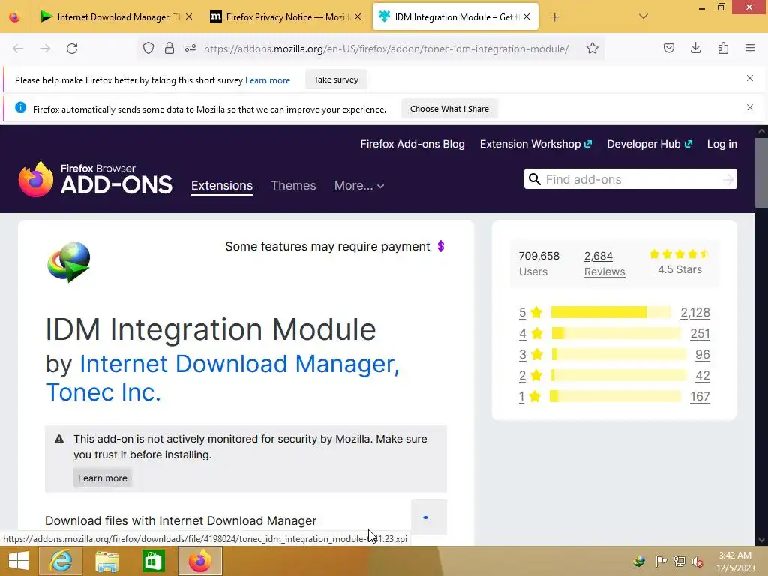The height and width of the screenshot is (576, 768).
Task: Click the blue info icon in notification
Action: pyautogui.click(x=20, y=107)
